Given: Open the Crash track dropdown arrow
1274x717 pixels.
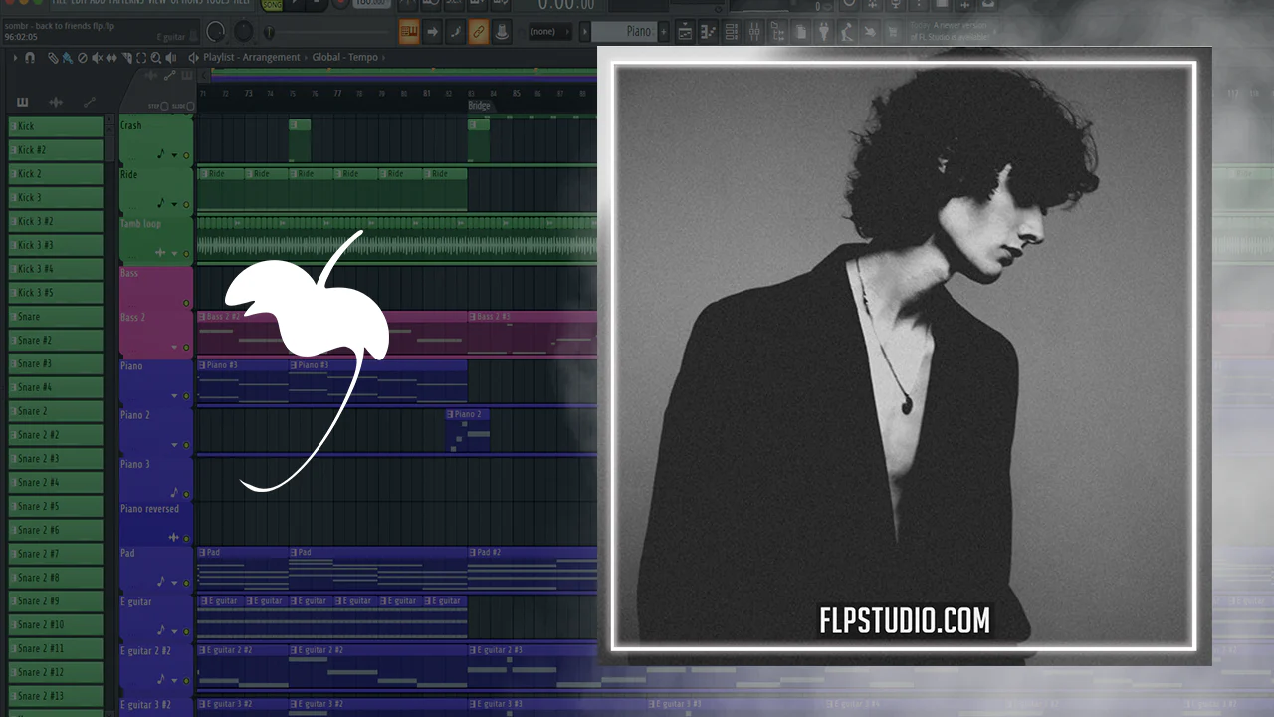Looking at the screenshot, I should 174,155.
